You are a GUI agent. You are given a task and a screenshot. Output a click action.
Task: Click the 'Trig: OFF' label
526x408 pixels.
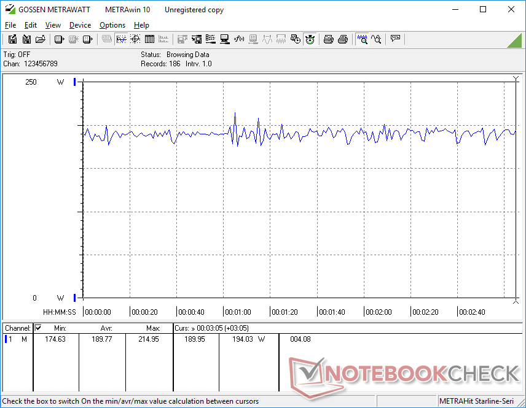(x=17, y=54)
